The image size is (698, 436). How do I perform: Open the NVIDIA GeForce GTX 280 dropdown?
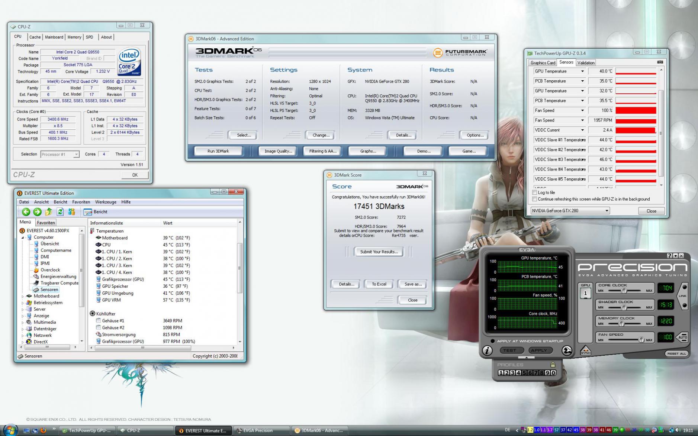570,211
